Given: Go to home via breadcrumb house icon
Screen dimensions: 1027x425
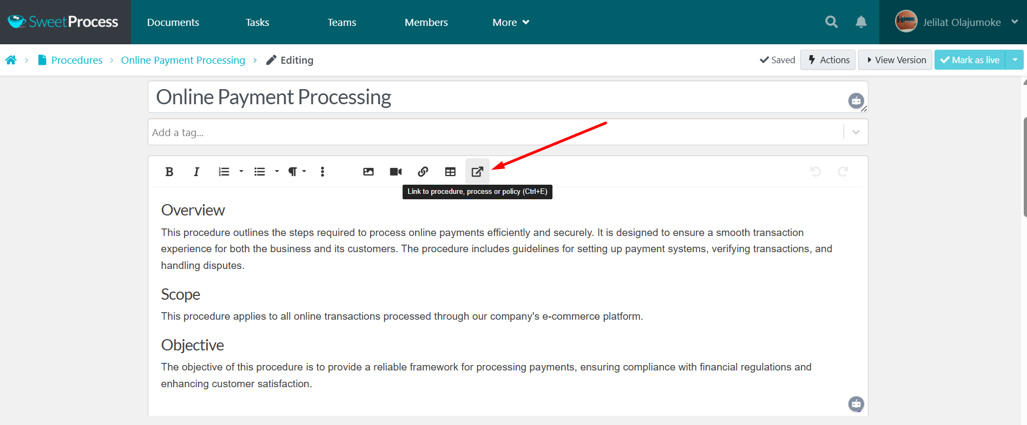Looking at the screenshot, I should coord(11,60).
